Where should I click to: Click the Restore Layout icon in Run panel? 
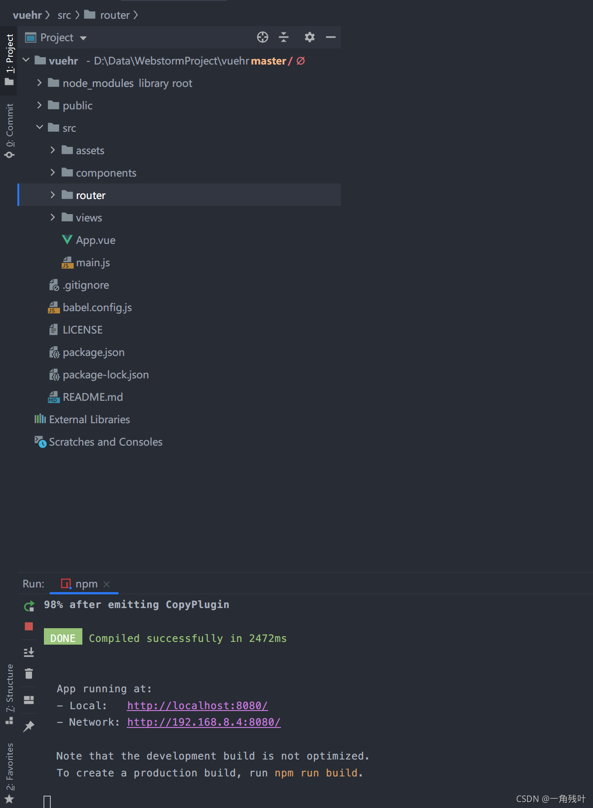coord(29,700)
